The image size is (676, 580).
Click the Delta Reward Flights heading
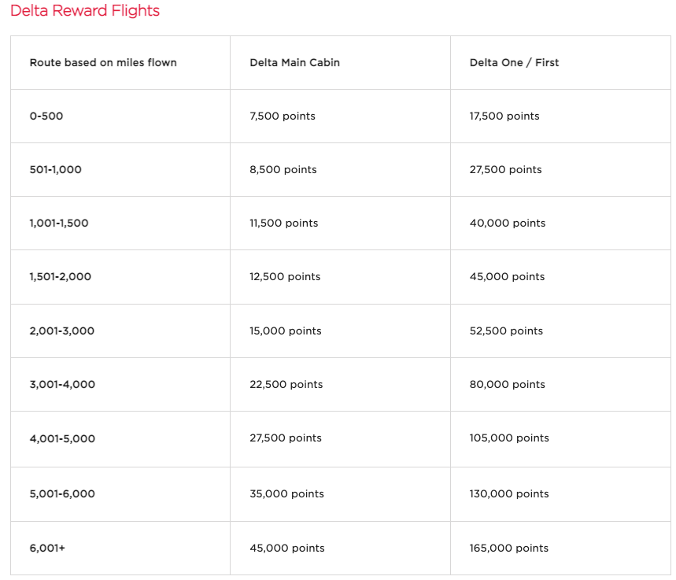tap(85, 11)
